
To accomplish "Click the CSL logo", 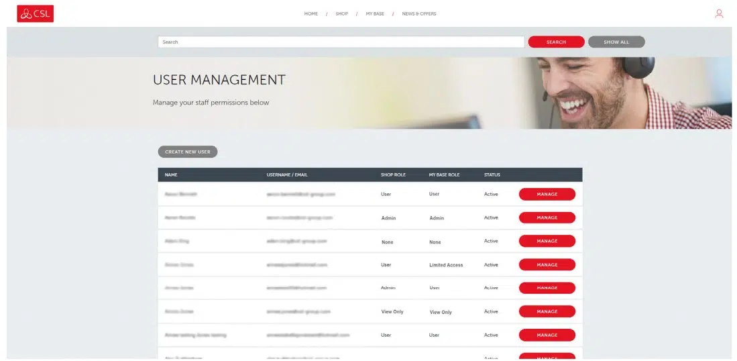I will 35,13.
